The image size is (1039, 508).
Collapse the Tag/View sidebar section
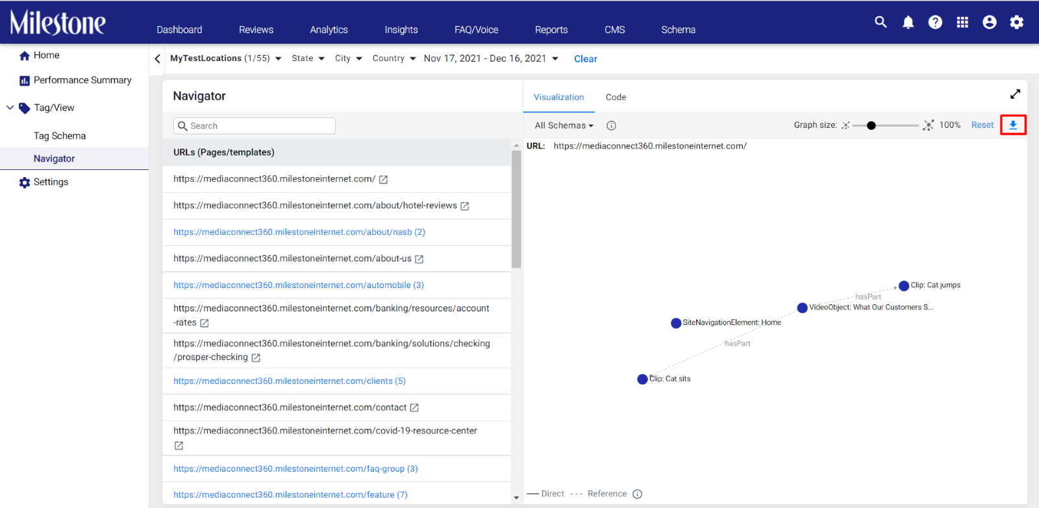[10, 108]
